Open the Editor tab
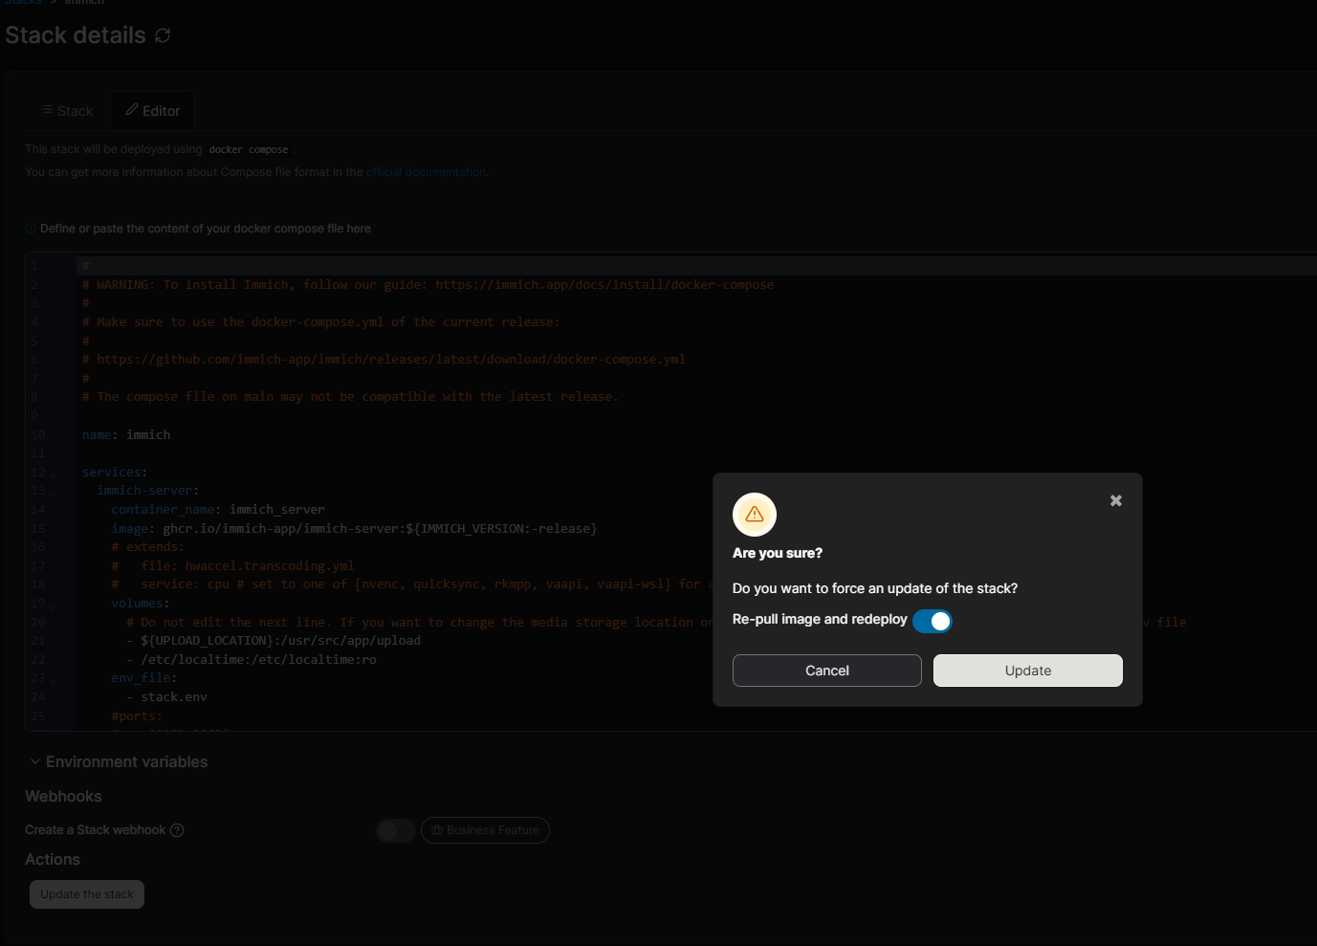This screenshot has width=1317, height=946. [153, 111]
